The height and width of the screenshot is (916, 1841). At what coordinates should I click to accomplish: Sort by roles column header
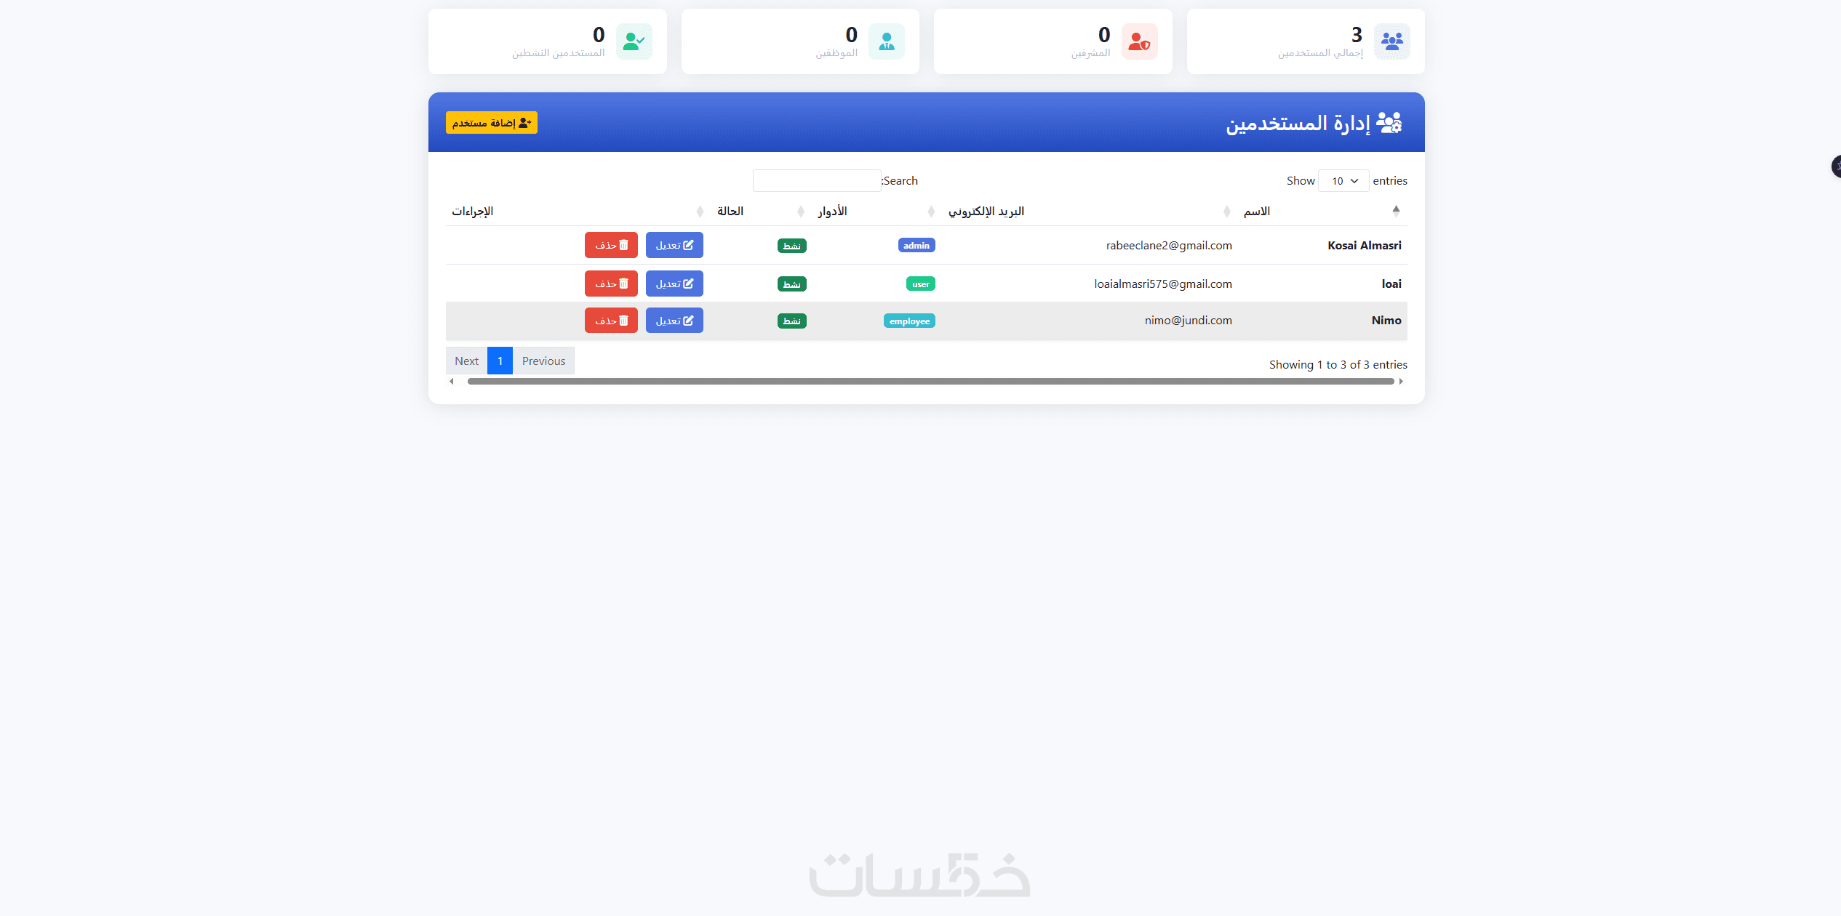pyautogui.click(x=832, y=211)
